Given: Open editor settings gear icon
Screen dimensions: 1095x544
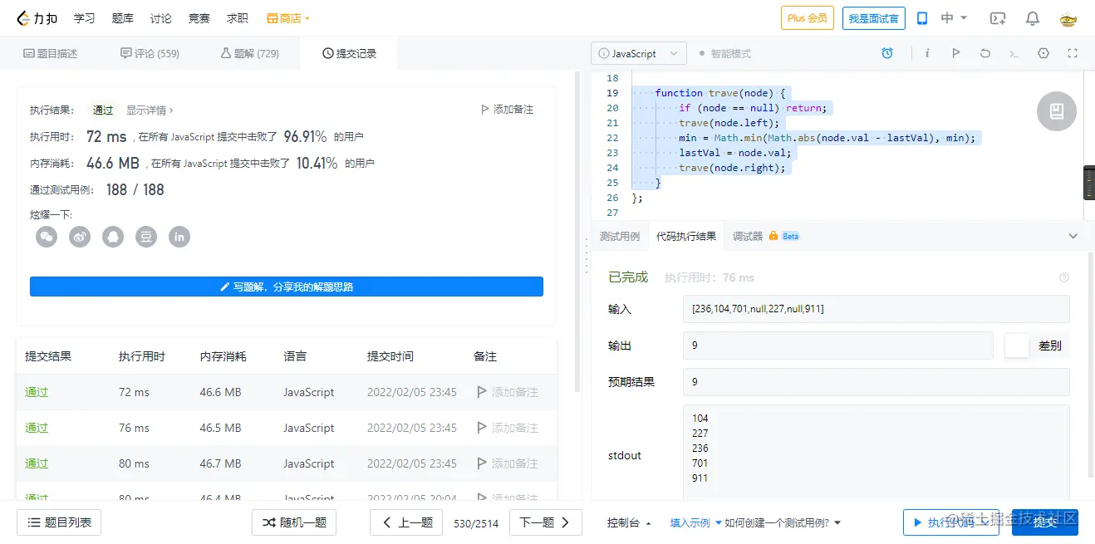Looking at the screenshot, I should [x=1043, y=53].
